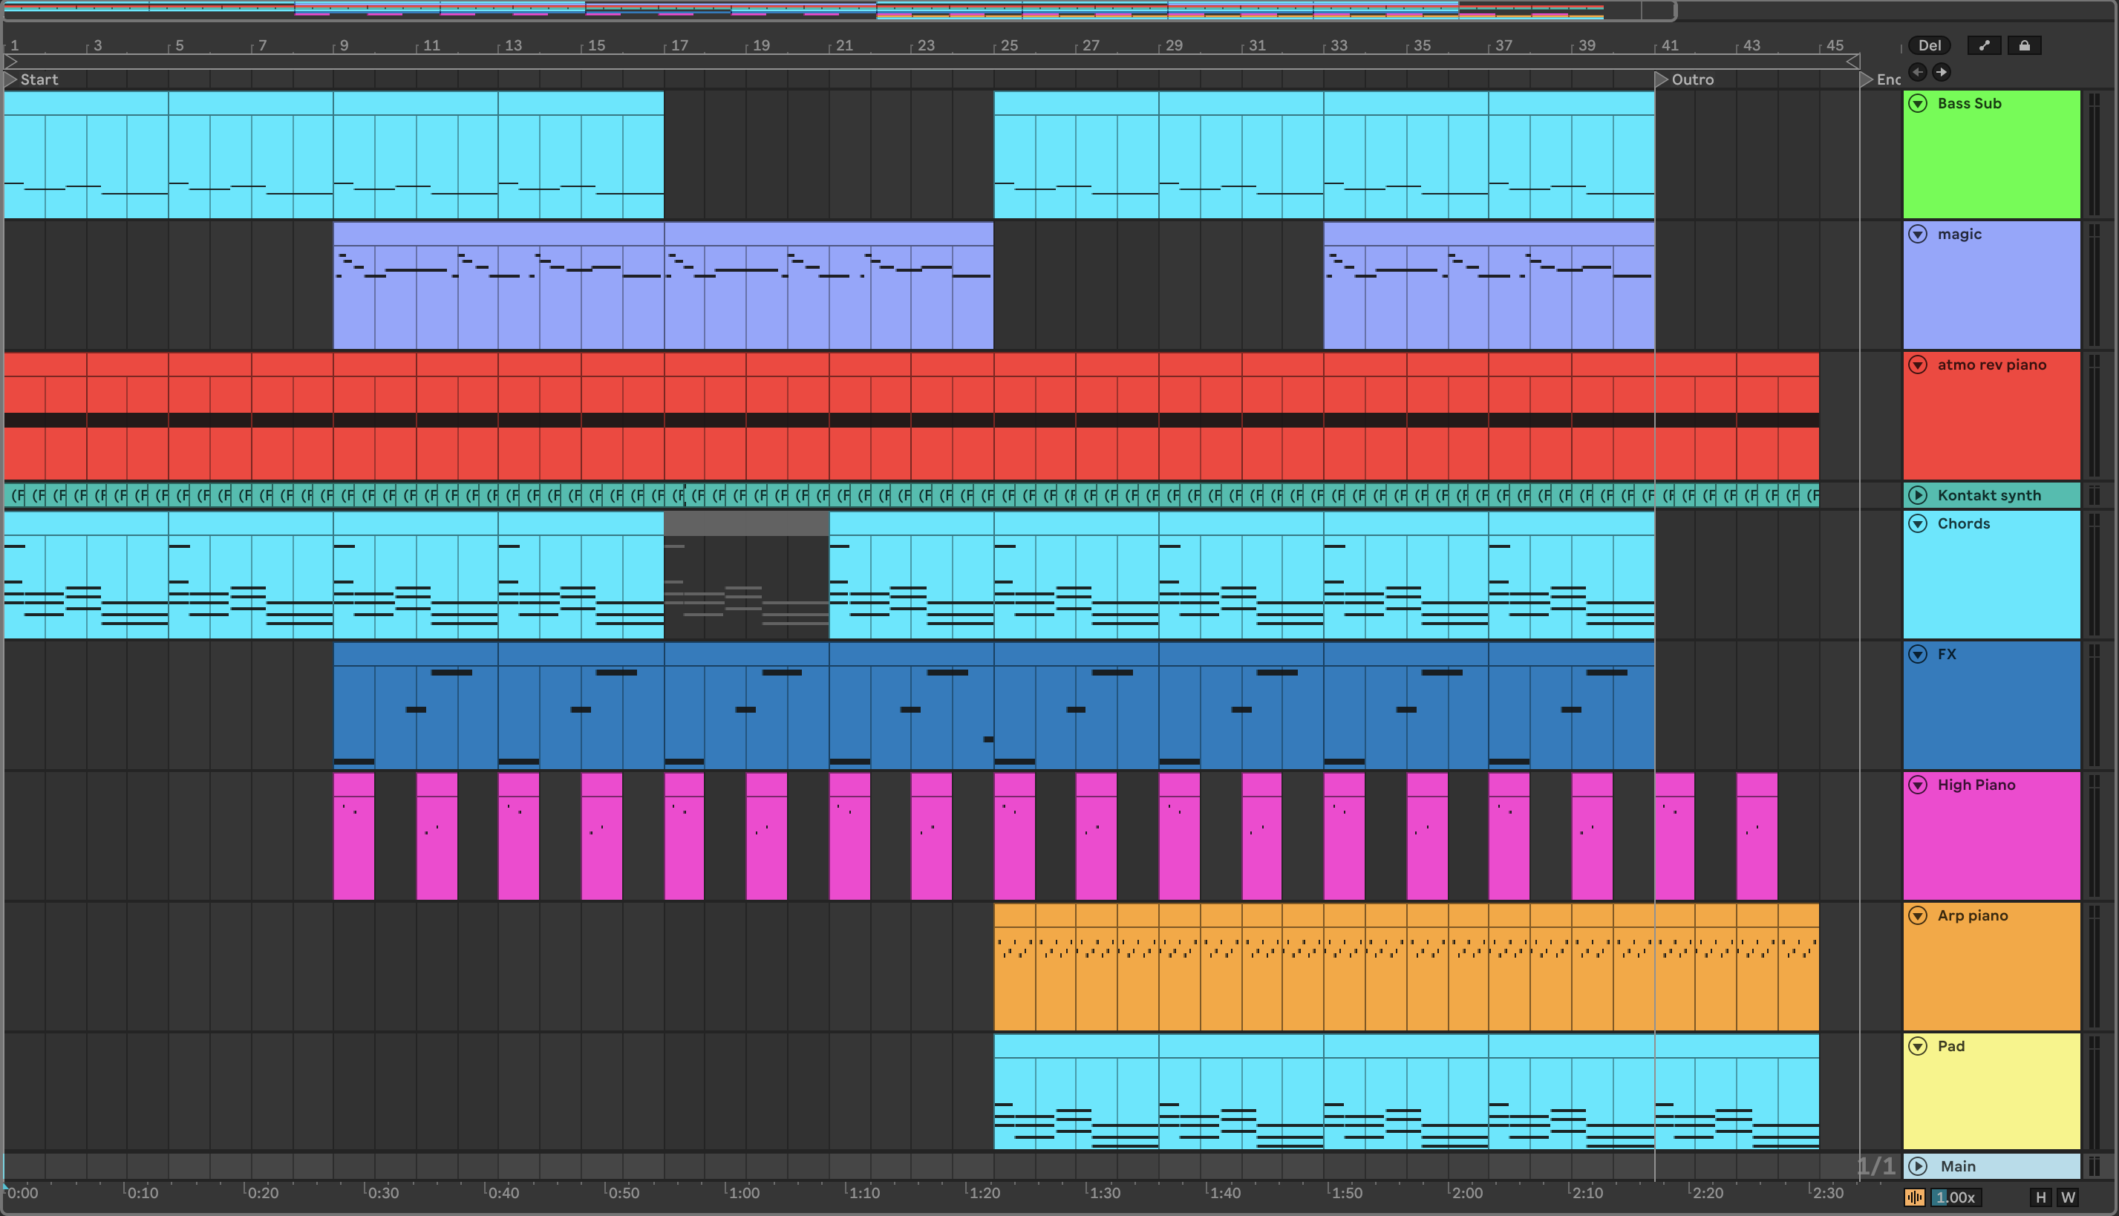Screen dimensions: 2119x1216
Task: Toggle the lock envelopes icon
Action: (2025, 46)
